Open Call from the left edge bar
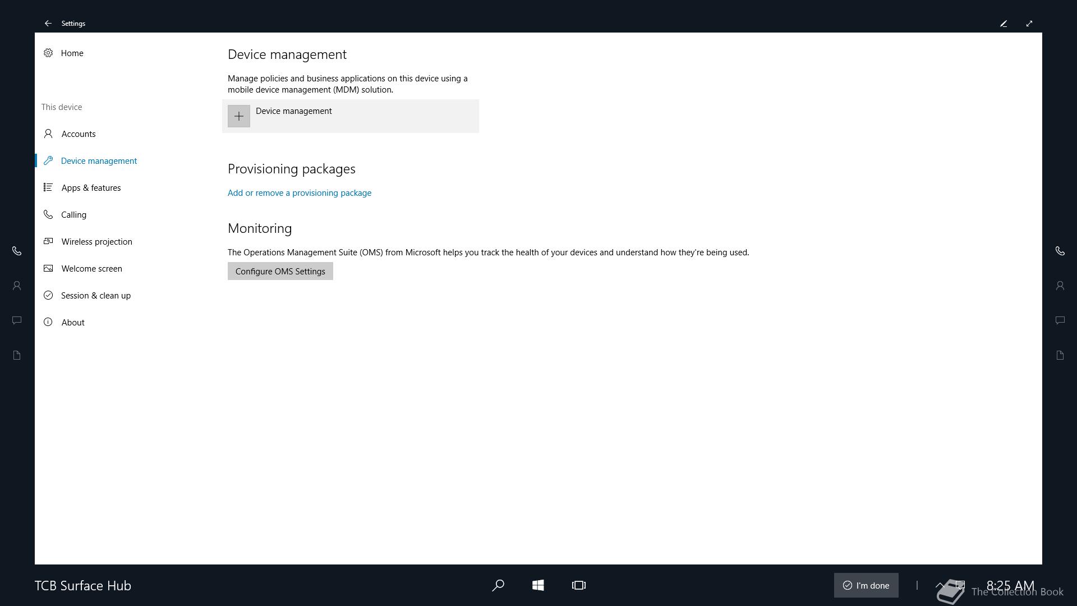Image resolution: width=1077 pixels, height=606 pixels. pos(17,251)
